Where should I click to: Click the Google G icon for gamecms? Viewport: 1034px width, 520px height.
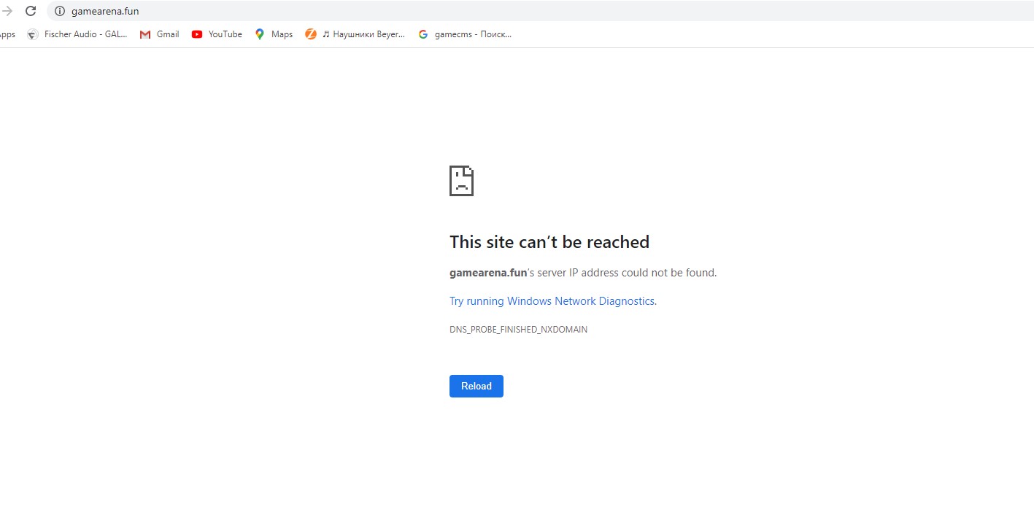(423, 34)
